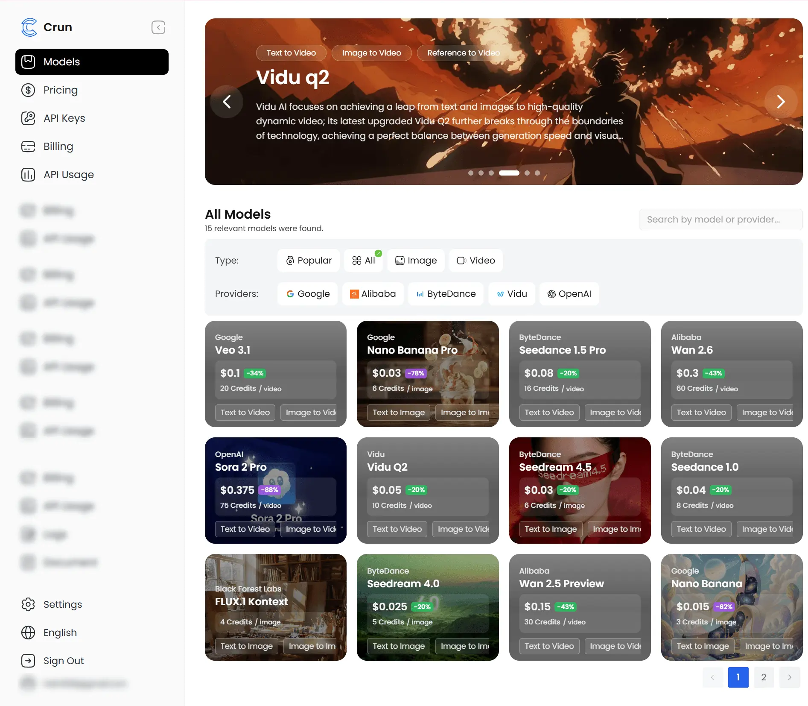Open the FLUX.1 Kontext model card
Image resolution: width=808 pixels, height=706 pixels.
point(276,607)
